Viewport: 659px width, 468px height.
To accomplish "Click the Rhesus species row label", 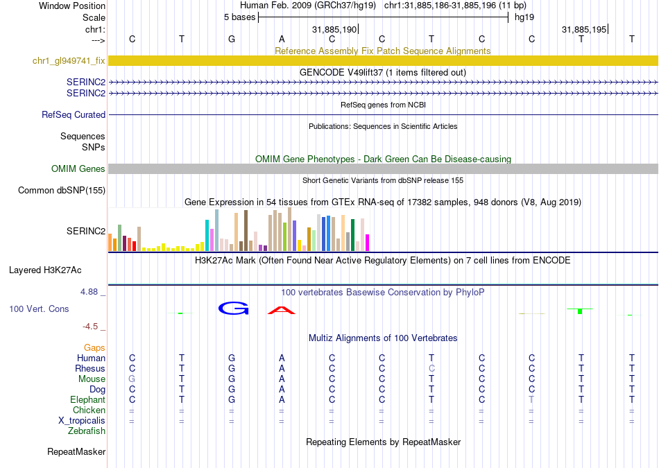I will coord(90,368).
